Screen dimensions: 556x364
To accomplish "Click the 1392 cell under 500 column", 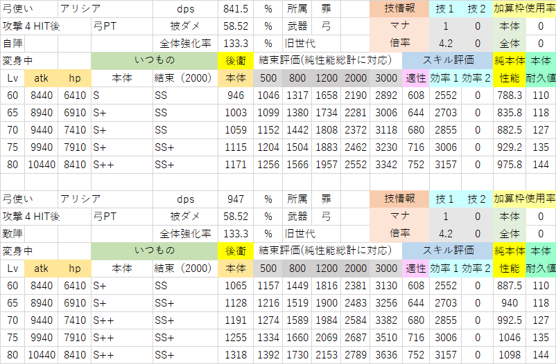I will pos(268,355).
